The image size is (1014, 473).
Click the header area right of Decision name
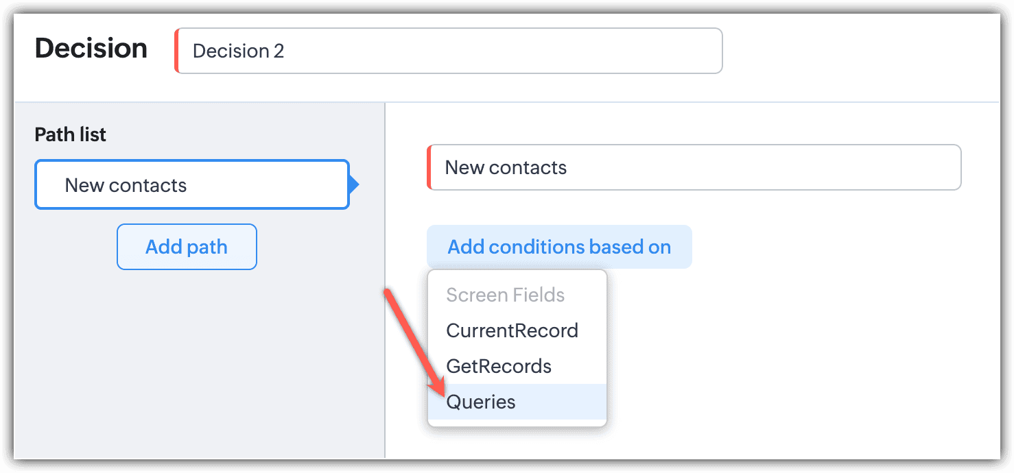tap(858, 51)
